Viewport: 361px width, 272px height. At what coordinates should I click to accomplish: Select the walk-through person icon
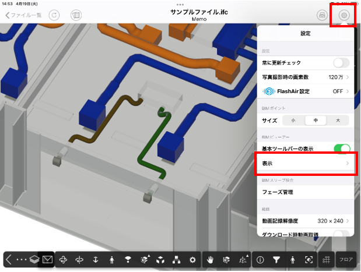tap(111, 259)
